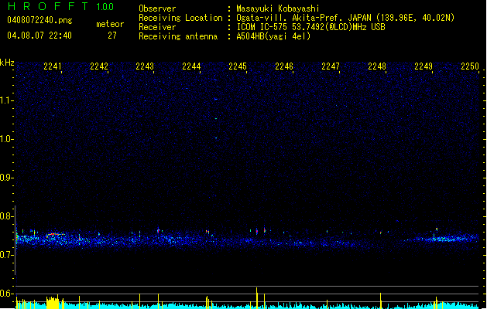Click the A504HB(yagi 4el) antenna text
487x309 pixels.
pos(273,36)
